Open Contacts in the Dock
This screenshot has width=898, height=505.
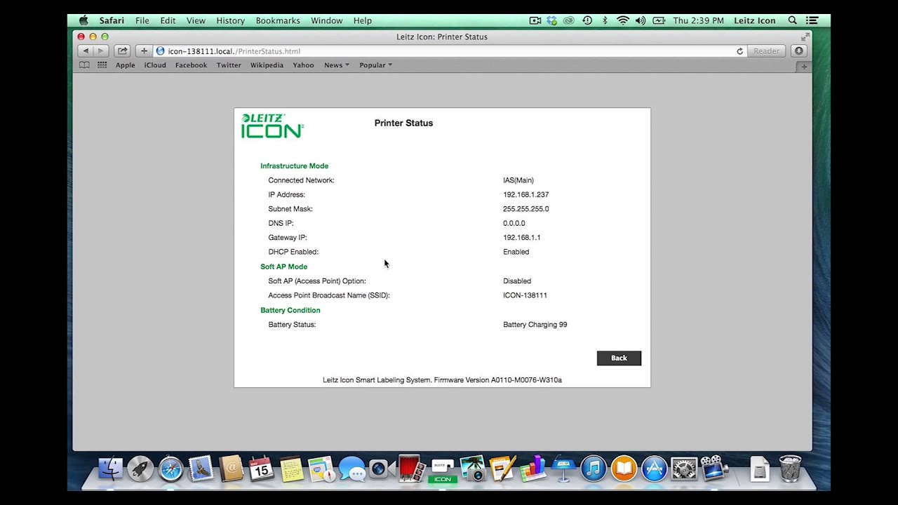pos(231,469)
